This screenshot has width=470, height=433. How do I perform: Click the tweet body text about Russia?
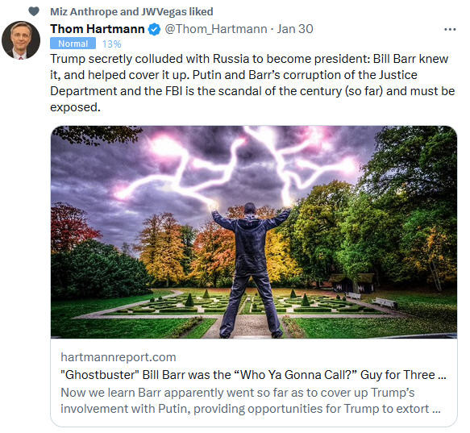click(x=252, y=83)
